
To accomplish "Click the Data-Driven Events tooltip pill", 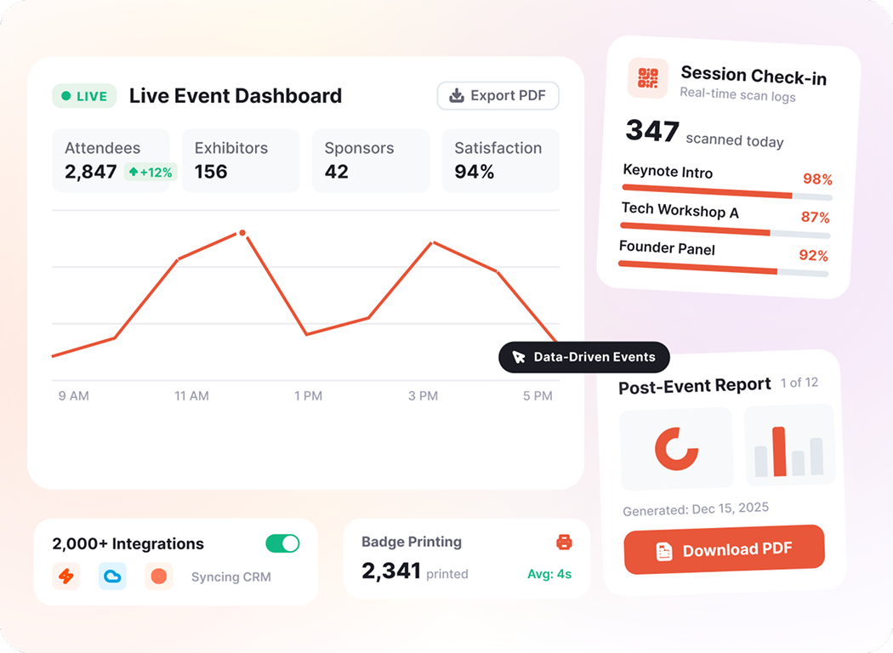I will (x=584, y=357).
